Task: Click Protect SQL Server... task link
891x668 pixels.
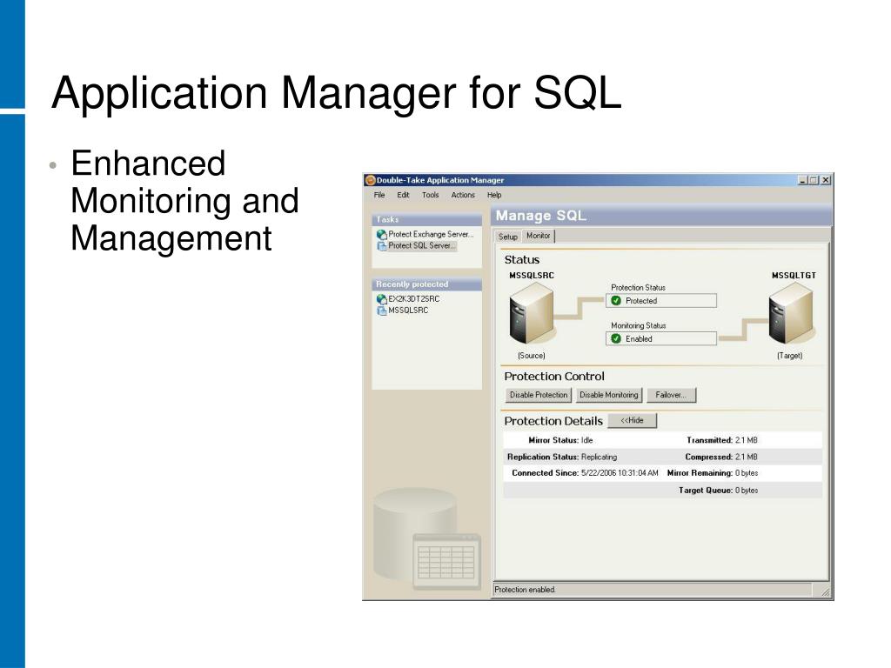Action: [x=422, y=246]
